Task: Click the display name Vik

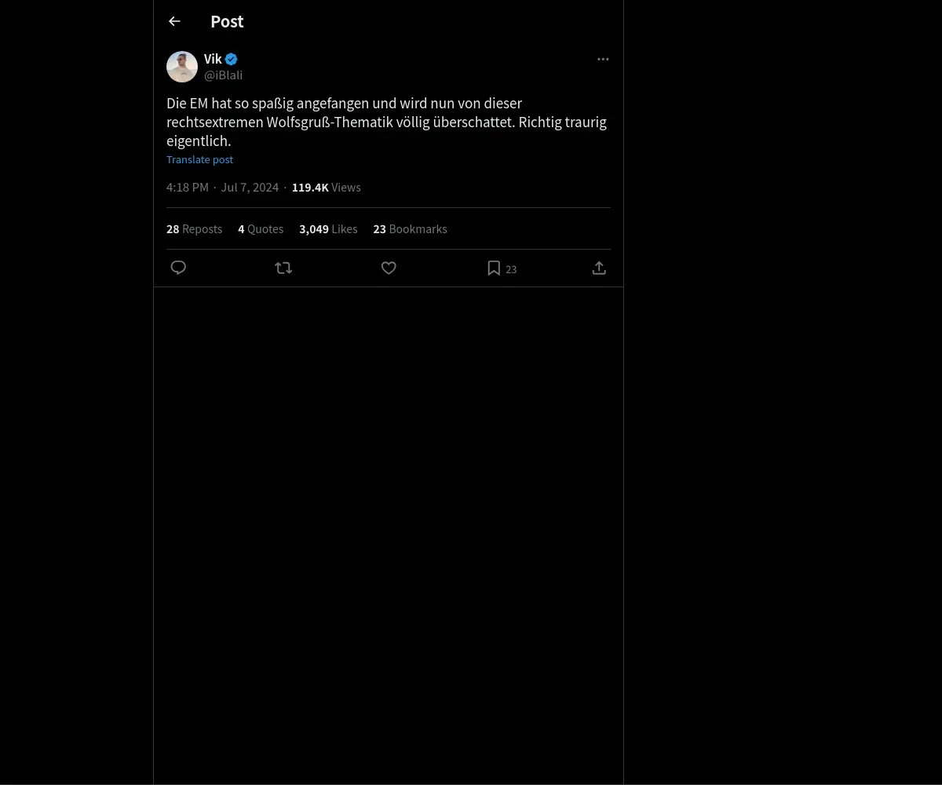Action: [x=213, y=59]
